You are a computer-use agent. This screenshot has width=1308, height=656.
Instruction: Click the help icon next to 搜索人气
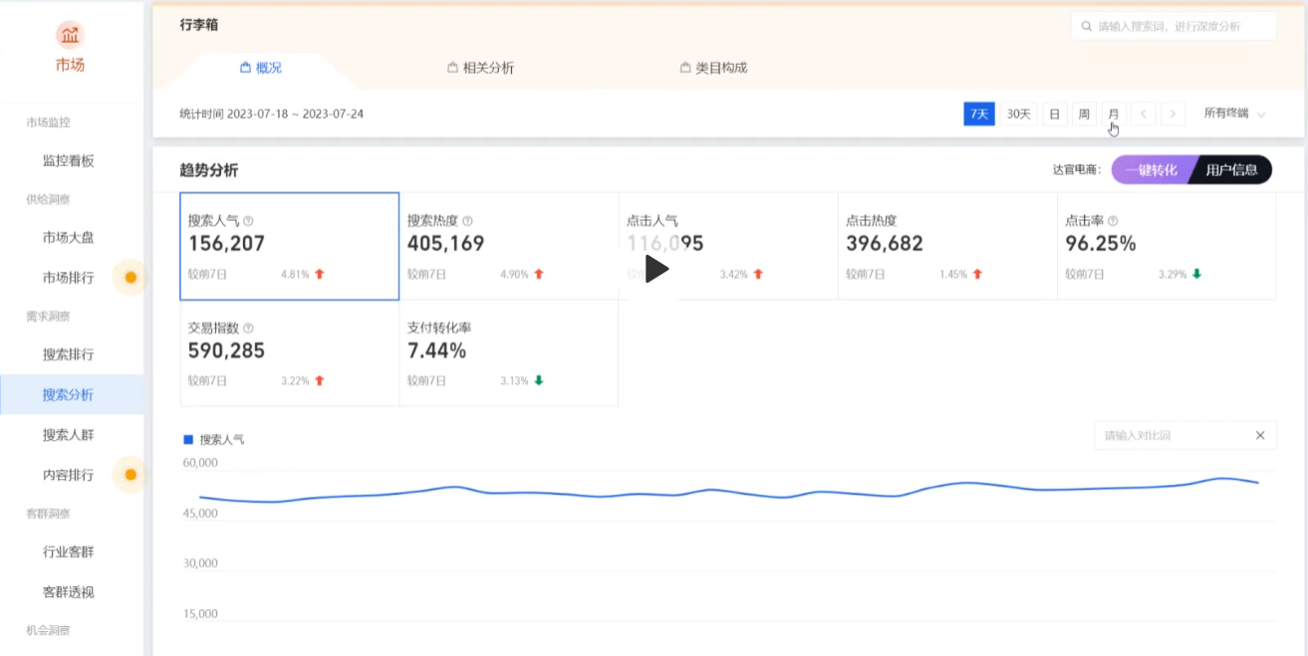[x=248, y=221]
